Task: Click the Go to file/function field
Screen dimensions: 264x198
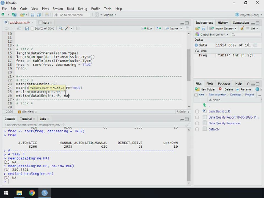Action: pos(71,15)
